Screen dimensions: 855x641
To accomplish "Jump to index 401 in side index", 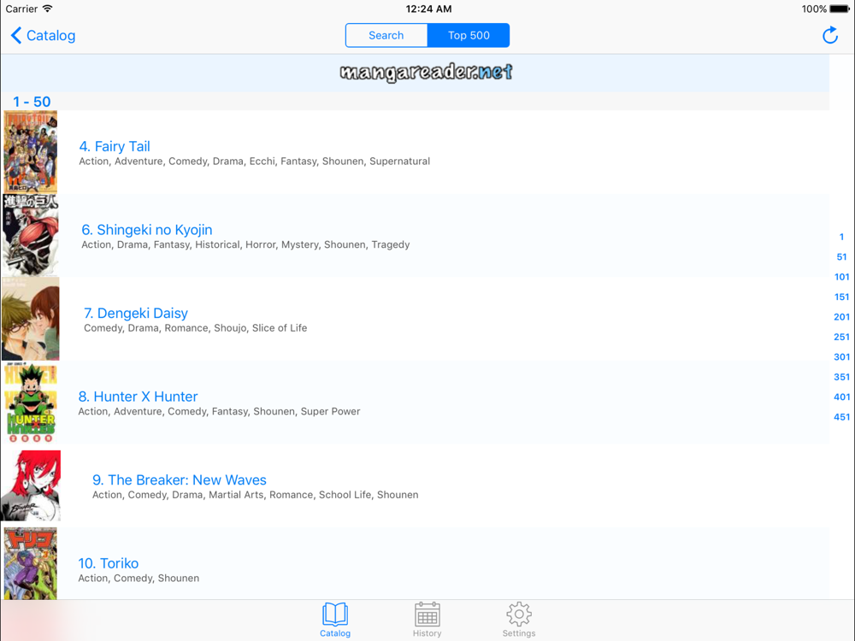I will [x=841, y=397].
